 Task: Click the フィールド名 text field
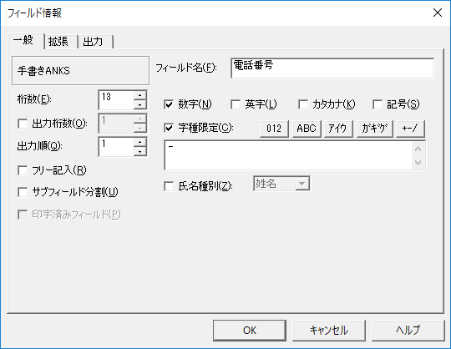point(332,68)
